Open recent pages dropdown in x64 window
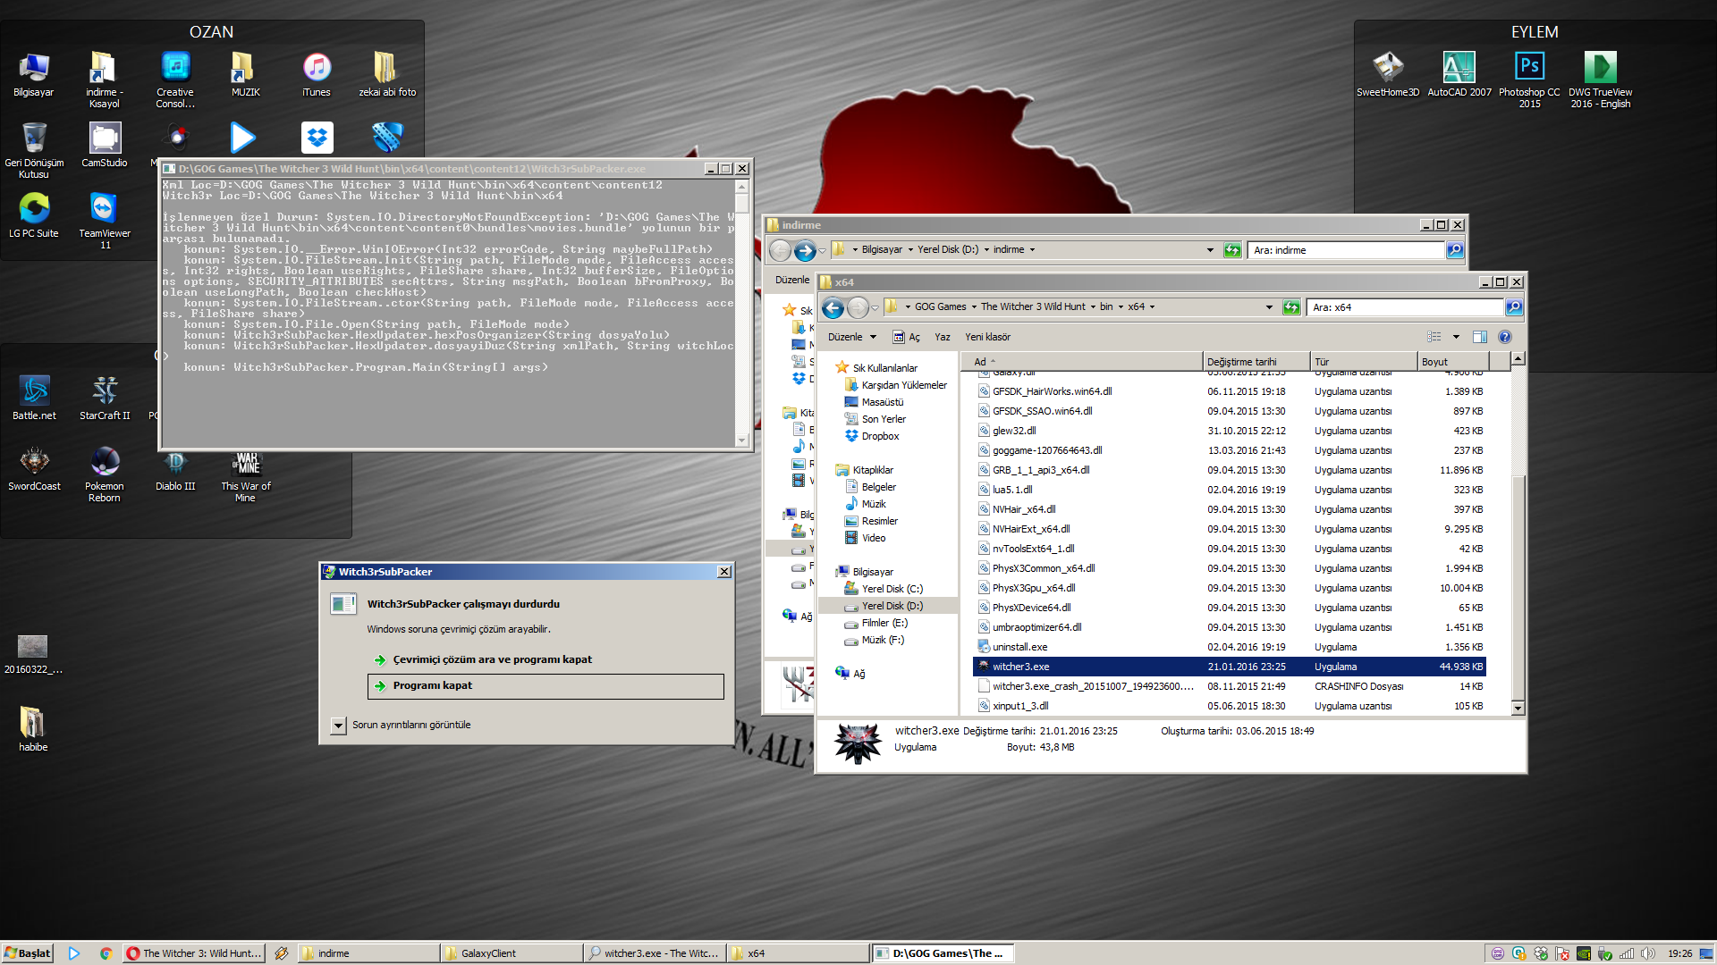The image size is (1717, 965). [x=875, y=307]
